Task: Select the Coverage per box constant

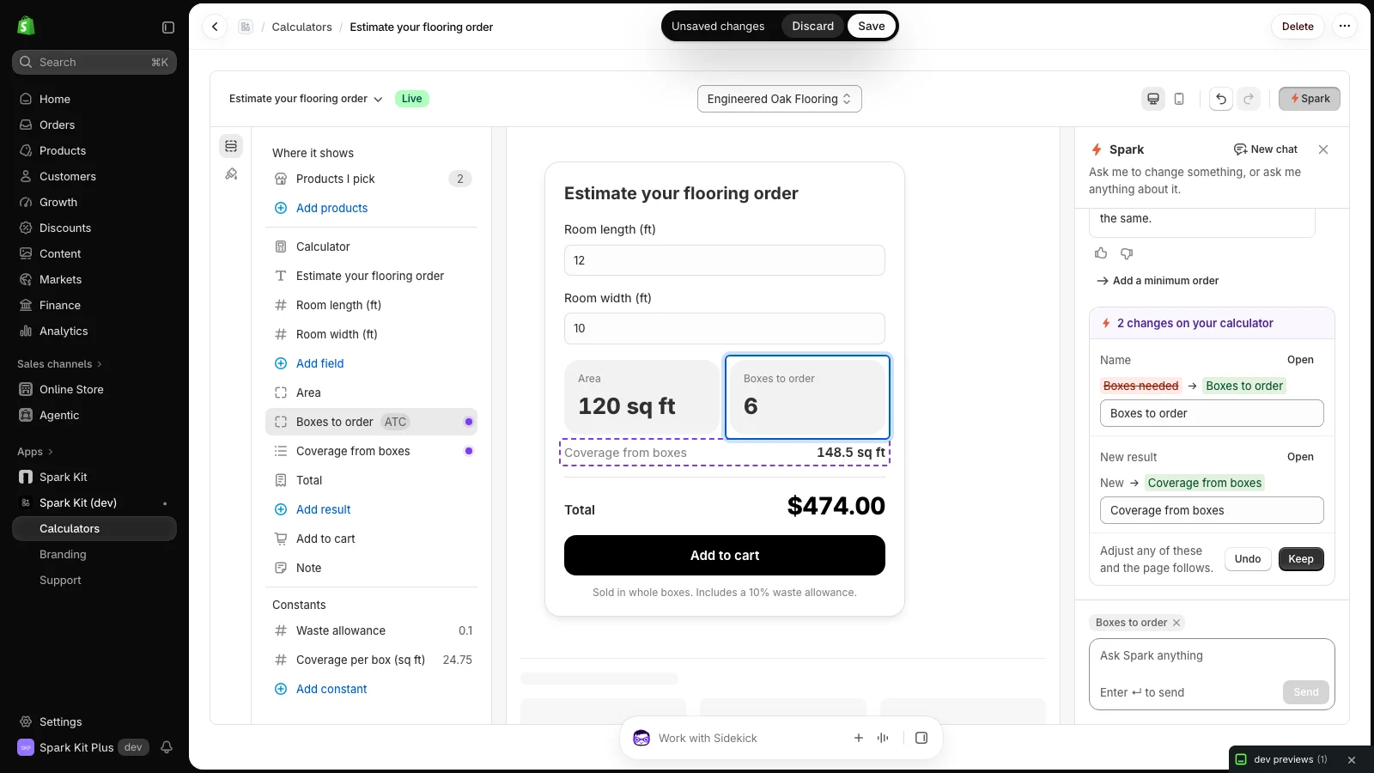Action: (x=371, y=660)
